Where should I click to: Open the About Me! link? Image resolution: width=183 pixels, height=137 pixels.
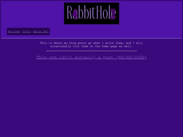pos(41,31)
